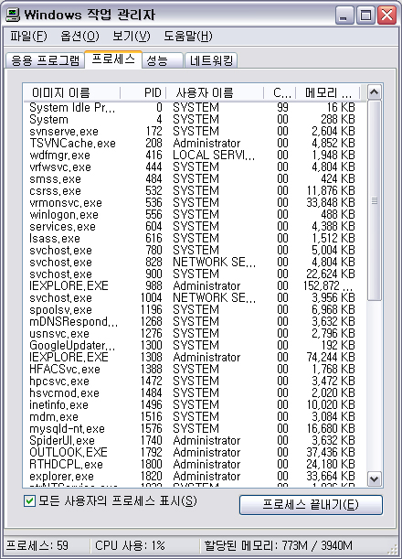
Task: Select the RTHDCPL.exe process
Action: point(194,464)
